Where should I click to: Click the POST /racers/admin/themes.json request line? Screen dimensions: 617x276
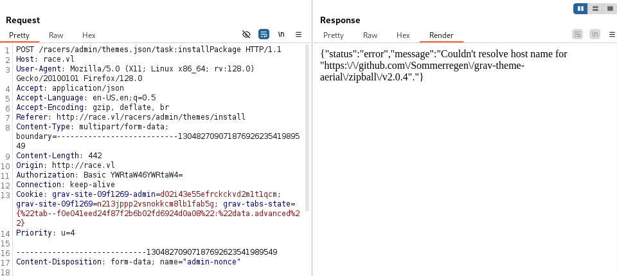pyautogui.click(x=148, y=50)
